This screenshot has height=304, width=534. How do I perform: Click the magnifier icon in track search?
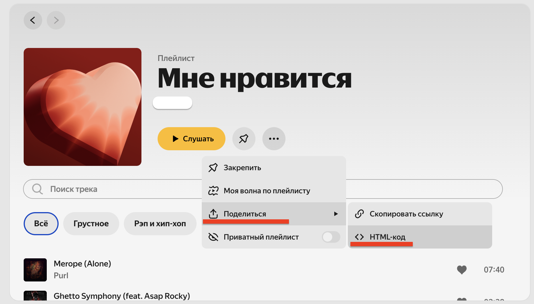point(38,189)
